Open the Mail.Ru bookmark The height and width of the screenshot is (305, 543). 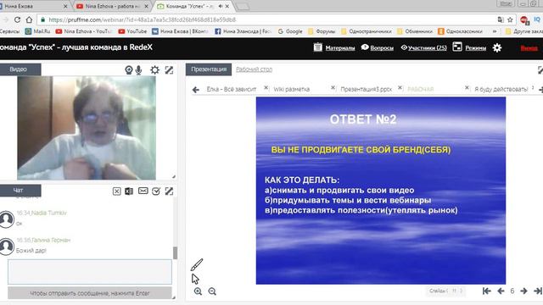pyautogui.click(x=37, y=31)
